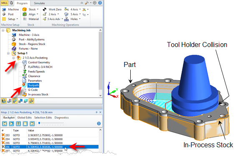Stop the backplot animation
Image resolution: width=238 pixels, height=156 pixels.
coord(25,124)
